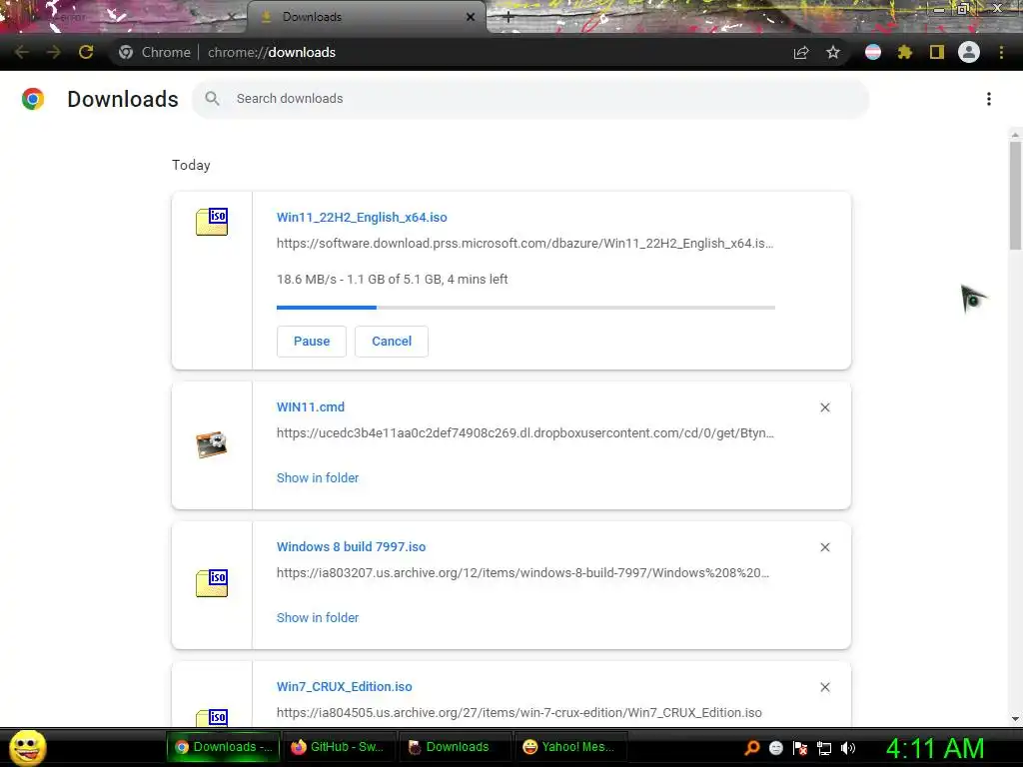Click the Win11 download progress bar

pyautogui.click(x=525, y=308)
